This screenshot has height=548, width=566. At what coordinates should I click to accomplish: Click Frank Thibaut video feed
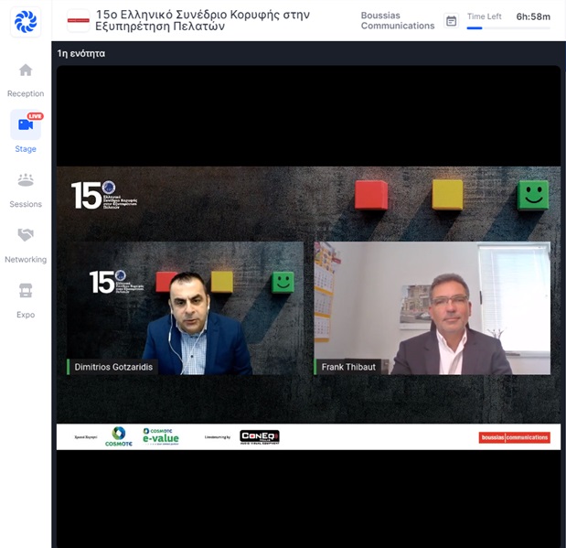(x=433, y=308)
